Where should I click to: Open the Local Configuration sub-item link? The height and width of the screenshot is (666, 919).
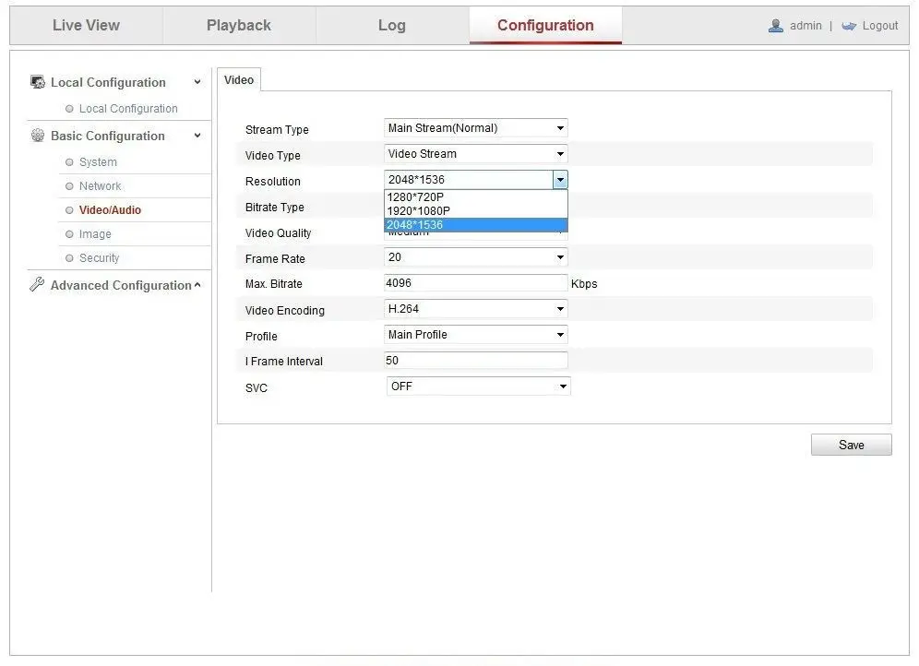(x=128, y=109)
